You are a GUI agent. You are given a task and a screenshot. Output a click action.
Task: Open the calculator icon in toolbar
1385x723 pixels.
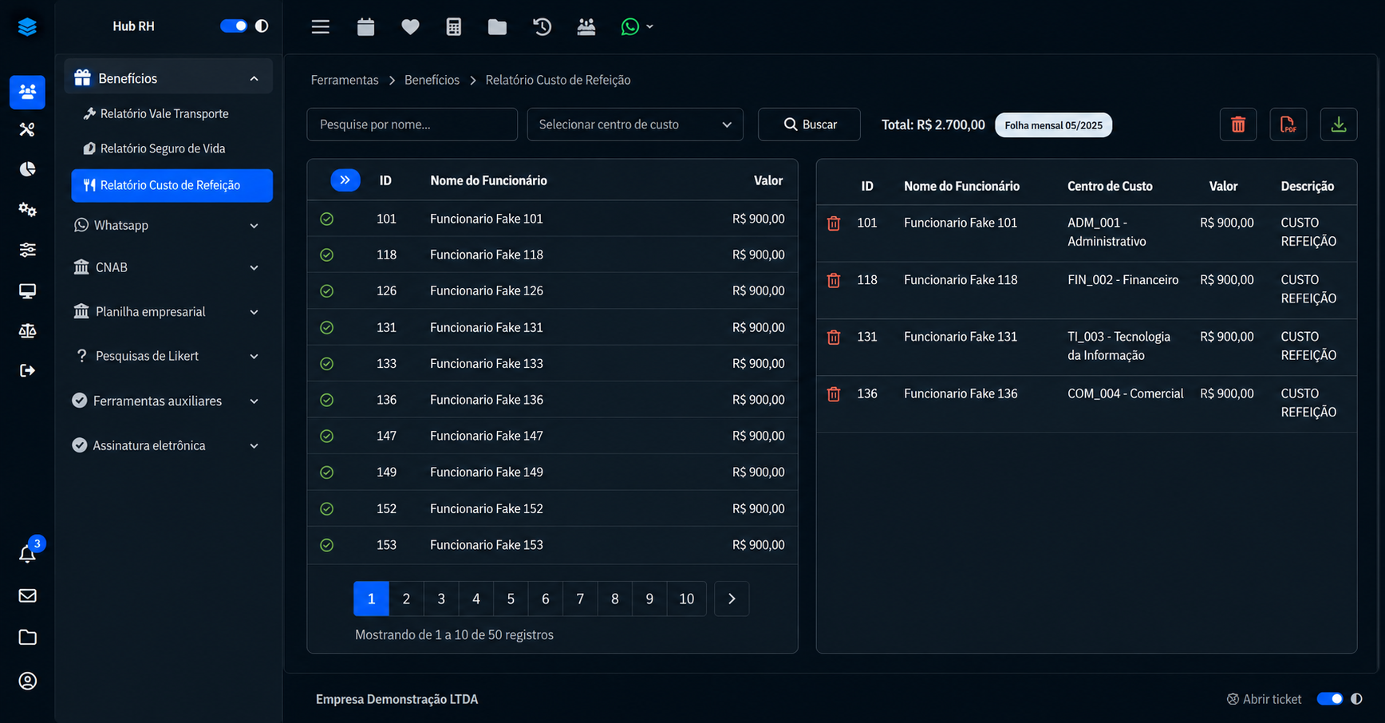(x=453, y=27)
